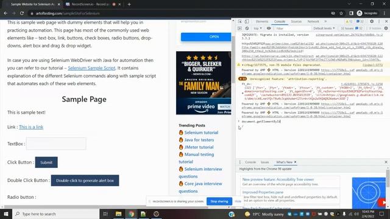390x219 pixels.
Task: Click the blue OPEN ad button
Action: coord(206,36)
